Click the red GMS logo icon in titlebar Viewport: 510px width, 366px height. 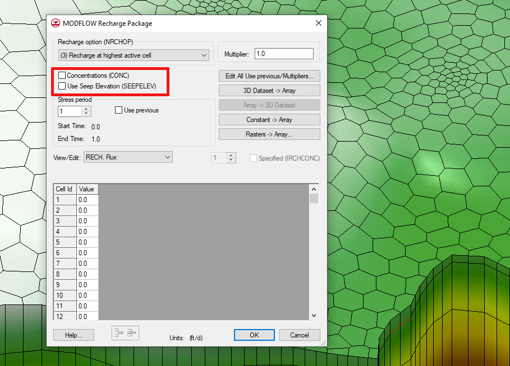(57, 23)
